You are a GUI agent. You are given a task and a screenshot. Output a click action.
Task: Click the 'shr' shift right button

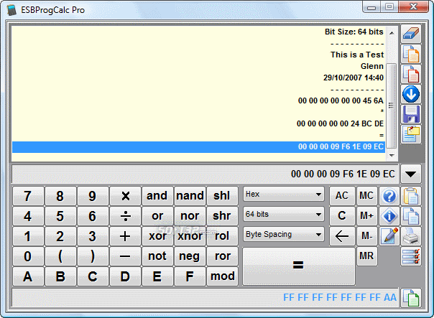click(x=222, y=216)
